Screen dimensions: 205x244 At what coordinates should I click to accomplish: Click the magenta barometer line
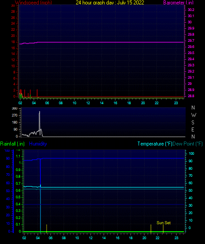pos(109,42)
